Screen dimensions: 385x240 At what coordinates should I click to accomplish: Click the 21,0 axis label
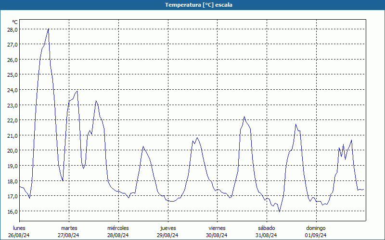[13, 136]
